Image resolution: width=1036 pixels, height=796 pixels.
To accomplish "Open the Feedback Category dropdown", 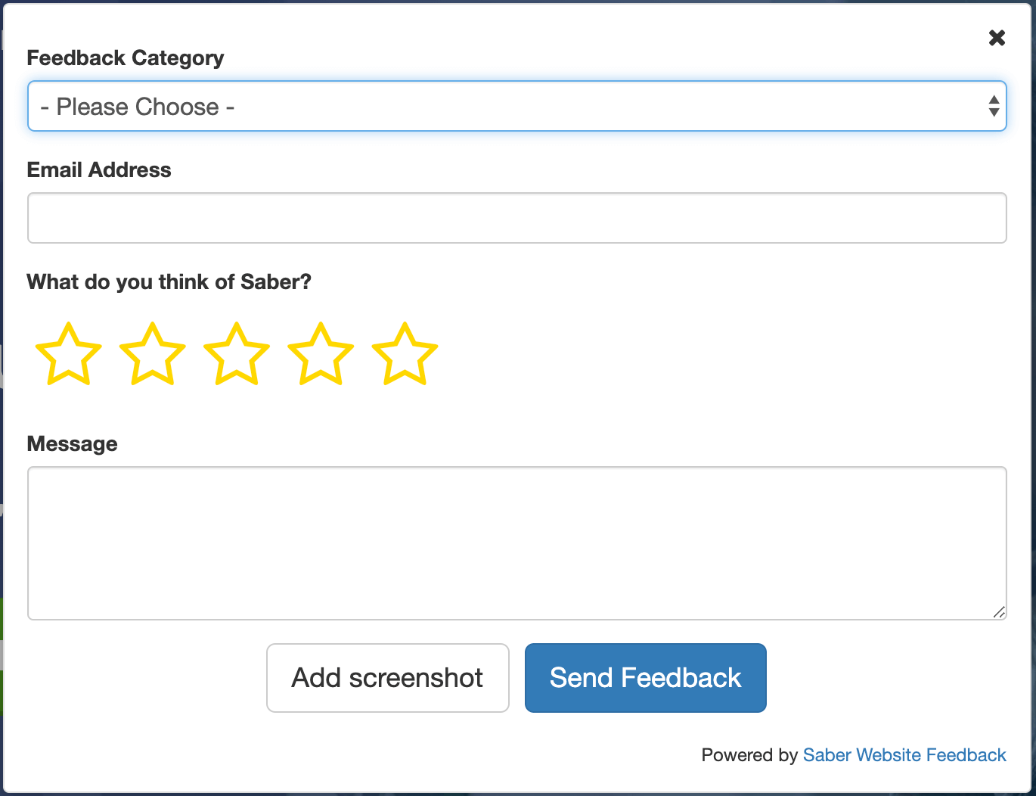I will [516, 106].
